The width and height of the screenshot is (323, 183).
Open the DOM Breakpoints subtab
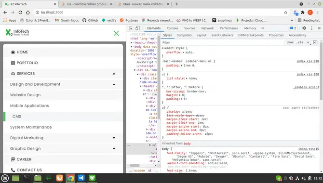pos(251,35)
